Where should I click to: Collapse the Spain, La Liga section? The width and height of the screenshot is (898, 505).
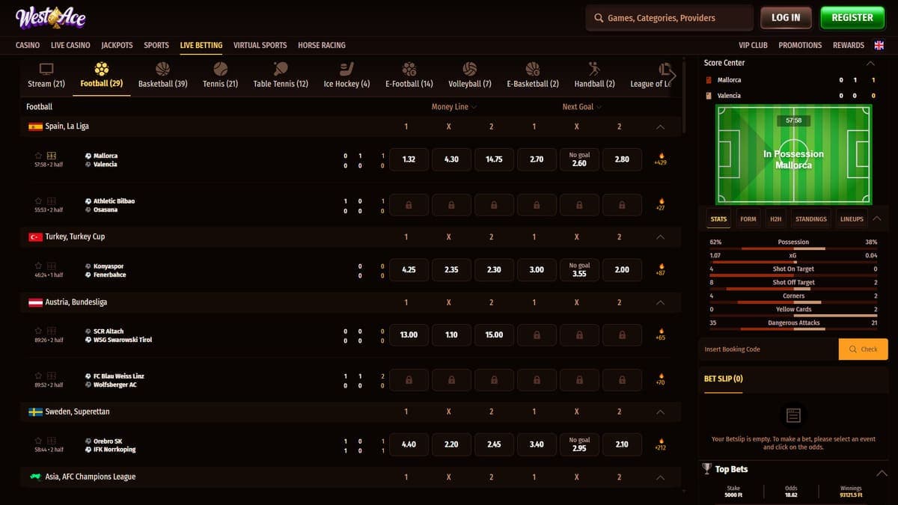(660, 126)
